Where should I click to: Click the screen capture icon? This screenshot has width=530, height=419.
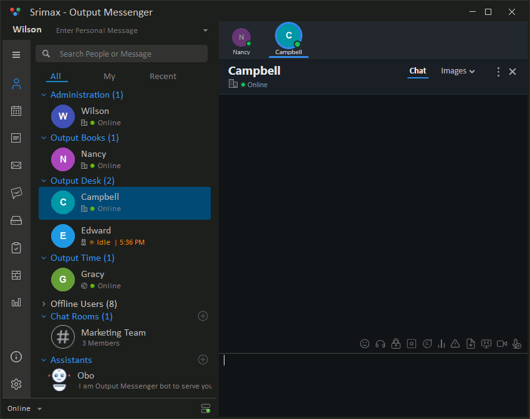pyautogui.click(x=412, y=344)
